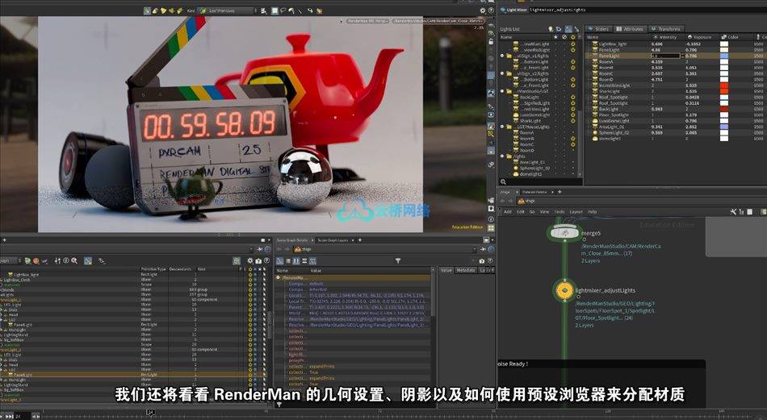Collapse the _vilSign_v2/lights group
This screenshot has width=767, height=420.
click(502, 73)
